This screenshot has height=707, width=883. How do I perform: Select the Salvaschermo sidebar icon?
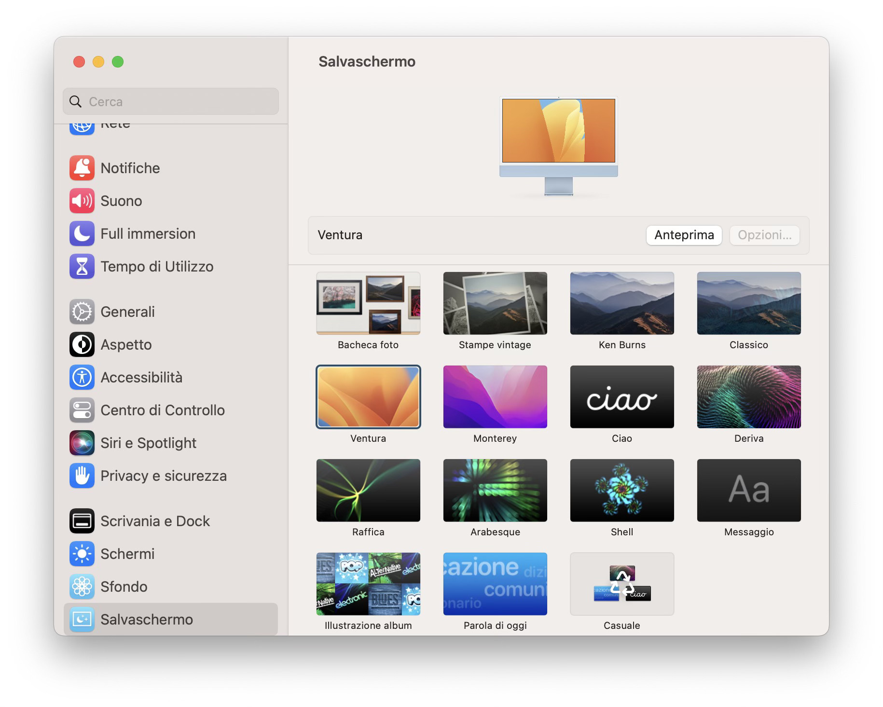(82, 620)
